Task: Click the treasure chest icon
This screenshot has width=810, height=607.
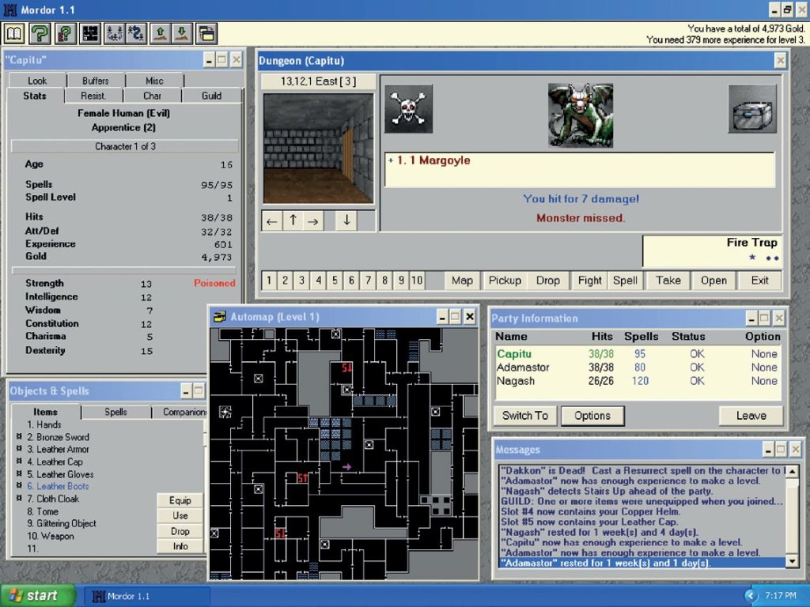Action: pos(751,109)
